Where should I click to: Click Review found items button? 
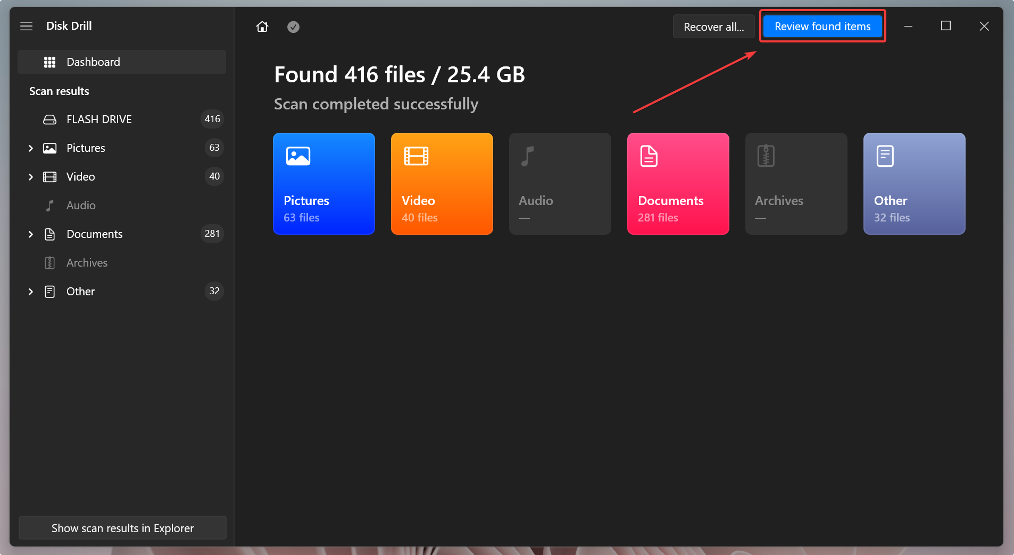point(822,27)
